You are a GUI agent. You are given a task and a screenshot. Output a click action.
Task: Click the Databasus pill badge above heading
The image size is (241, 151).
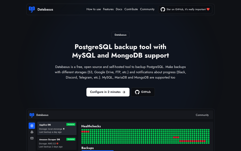pos(120,35)
